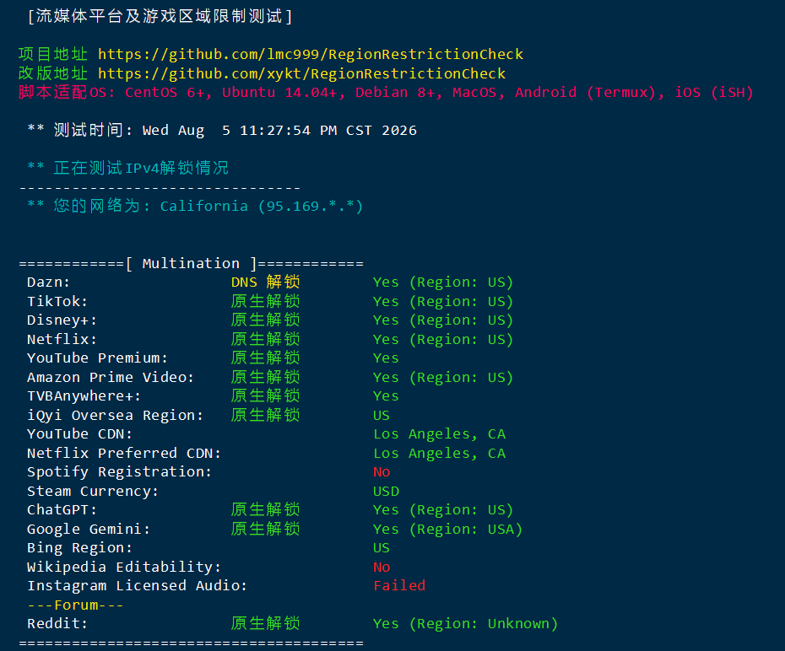Screen dimensions: 785x651
Task: Click the Spotify Registration No result
Action: pyautogui.click(x=382, y=472)
